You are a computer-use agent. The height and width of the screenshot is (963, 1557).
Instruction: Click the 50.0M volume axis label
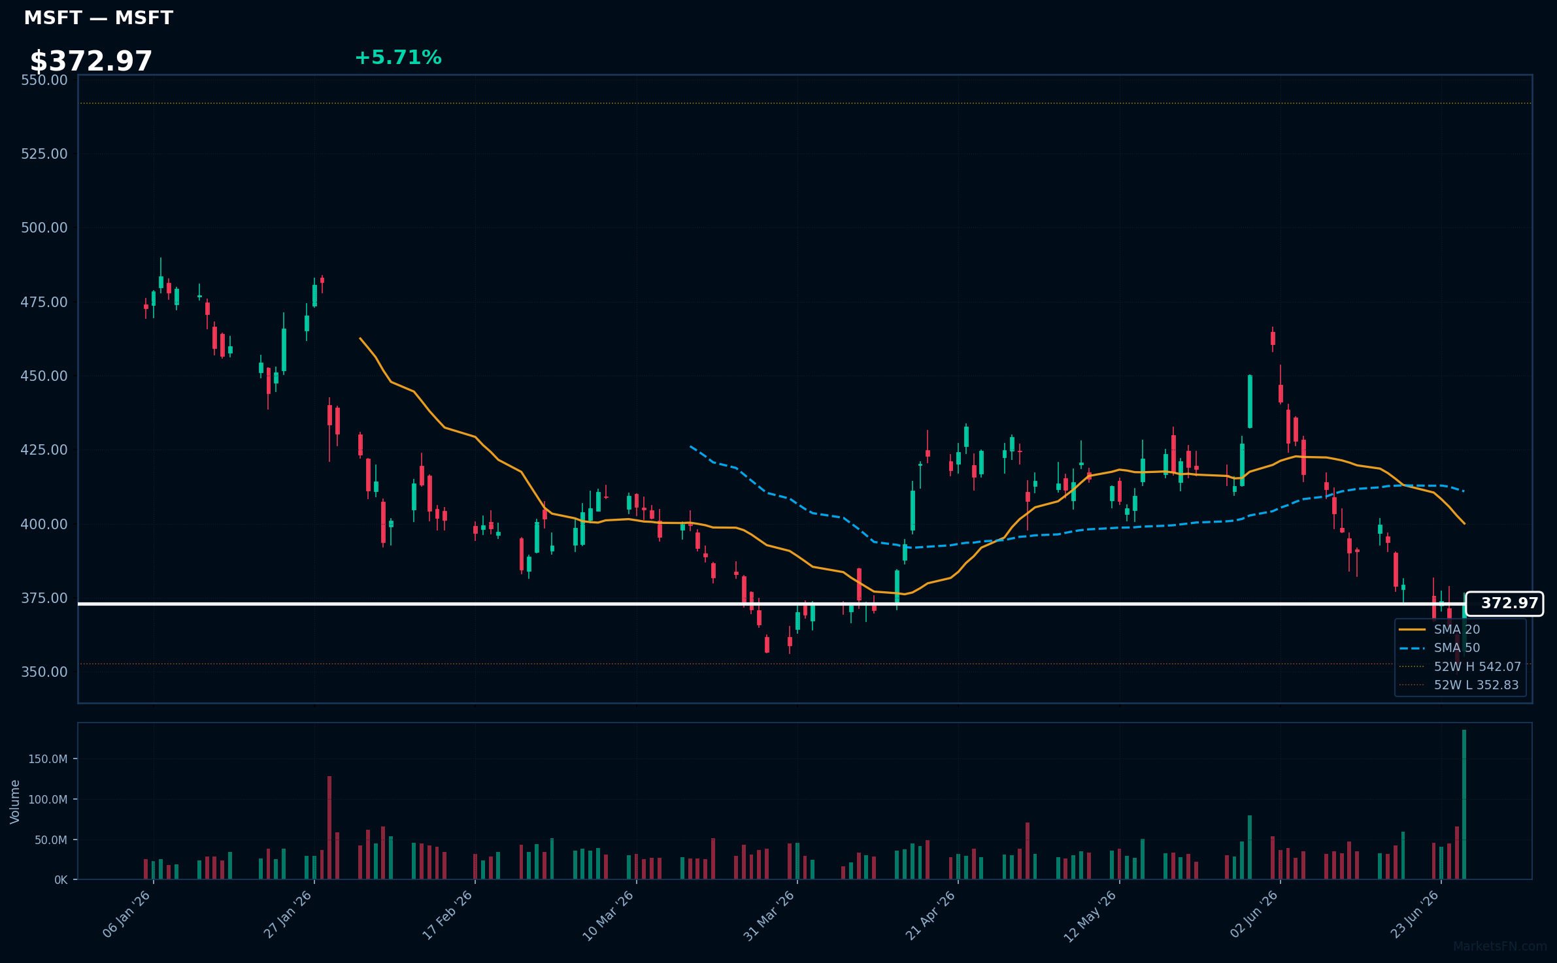(51, 840)
